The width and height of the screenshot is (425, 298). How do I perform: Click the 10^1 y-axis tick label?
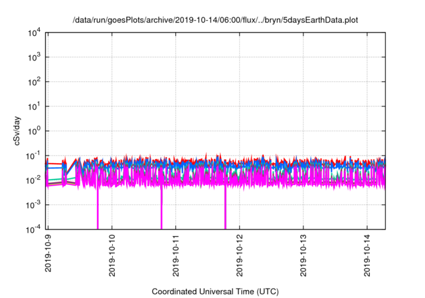click(x=34, y=106)
